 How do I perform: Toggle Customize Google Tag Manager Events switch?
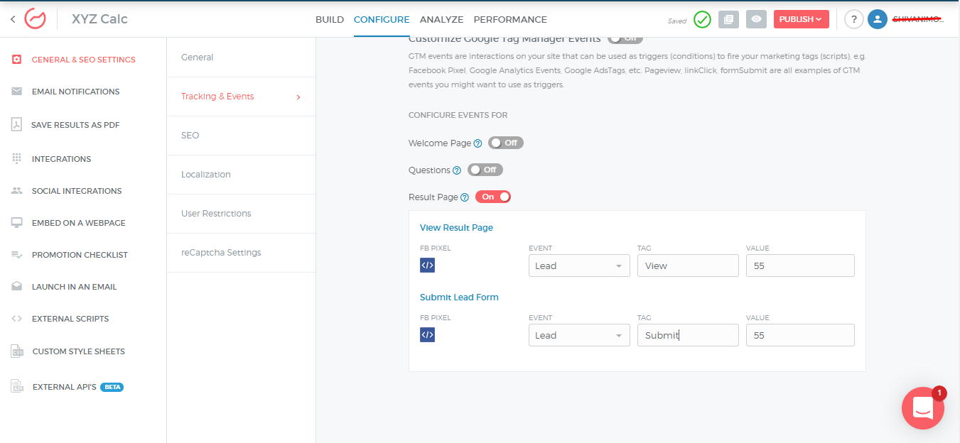pyautogui.click(x=625, y=38)
